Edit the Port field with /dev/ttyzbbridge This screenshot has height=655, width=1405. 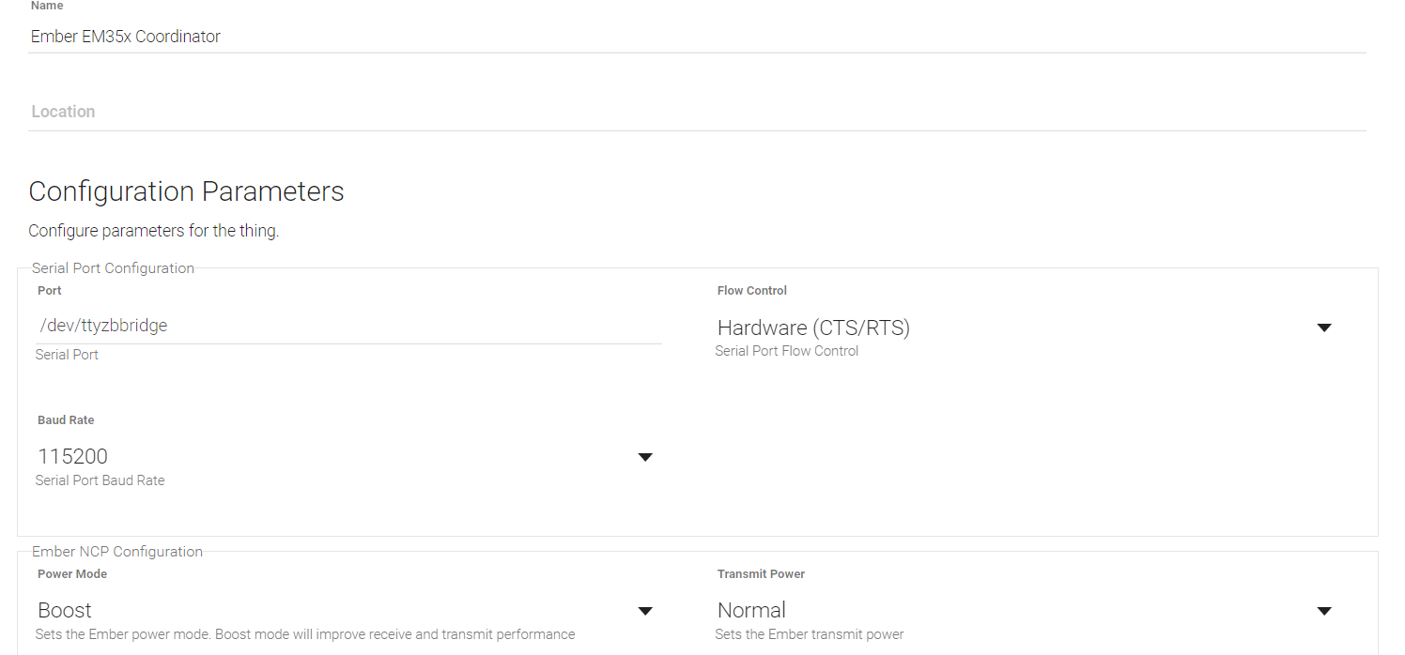coord(103,326)
